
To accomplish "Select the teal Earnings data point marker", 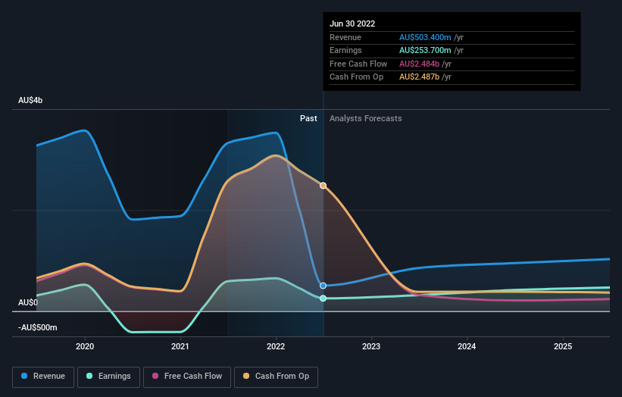I will click(x=324, y=299).
